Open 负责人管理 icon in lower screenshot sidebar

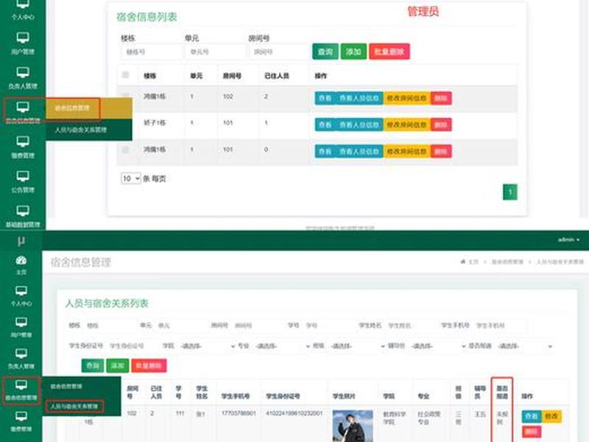21,354
